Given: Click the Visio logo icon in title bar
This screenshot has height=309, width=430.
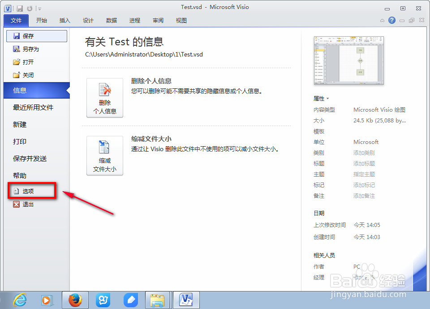Looking at the screenshot, I should coord(8,9).
